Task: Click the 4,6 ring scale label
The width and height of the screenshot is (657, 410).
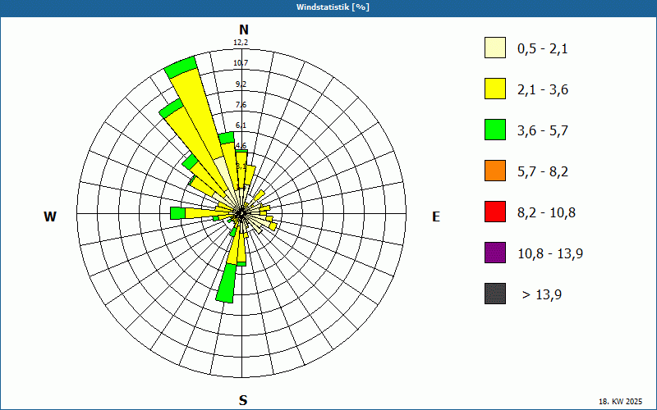Action: tap(241, 146)
